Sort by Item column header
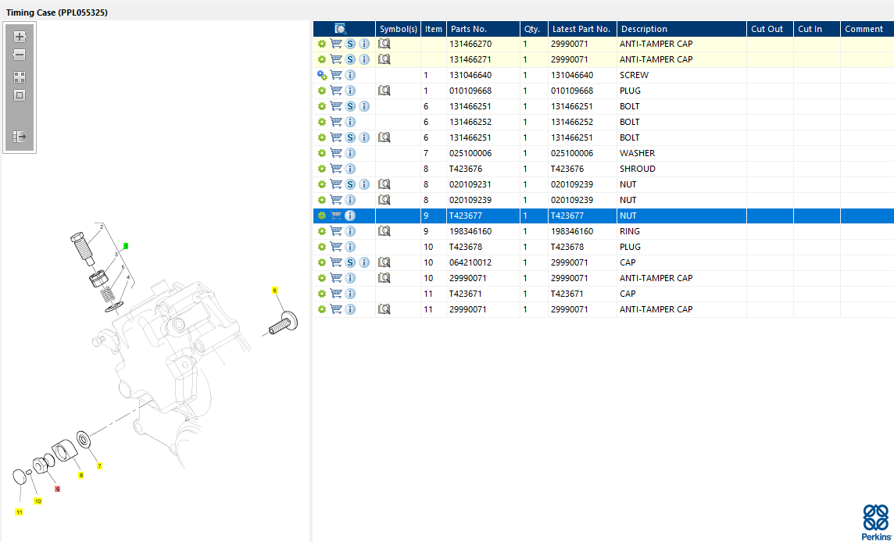Image resolution: width=894 pixels, height=542 pixels. coord(434,29)
